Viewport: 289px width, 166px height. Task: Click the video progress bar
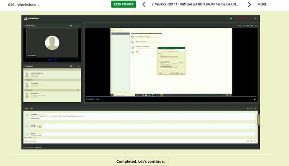[x=171, y=97]
